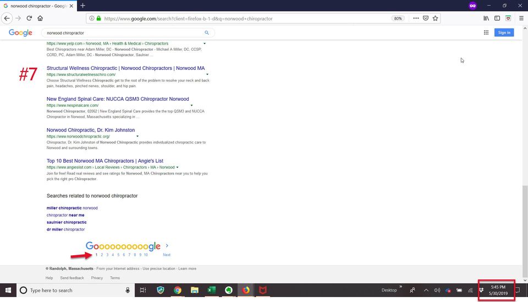Click the Firefox taskbar icon
The image size is (528, 302).
[x=246, y=290]
